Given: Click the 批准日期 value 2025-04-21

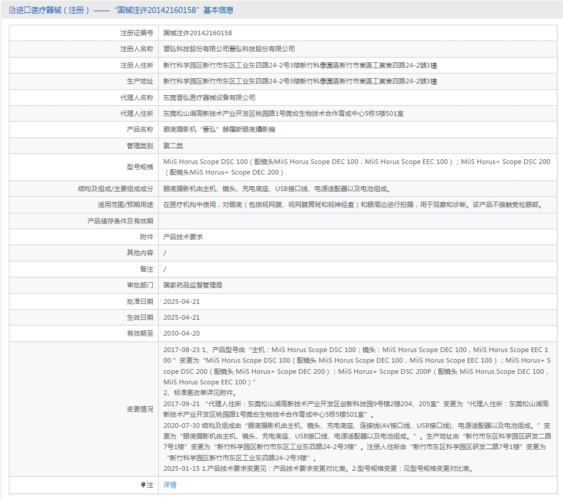Looking at the screenshot, I should click(x=182, y=302).
